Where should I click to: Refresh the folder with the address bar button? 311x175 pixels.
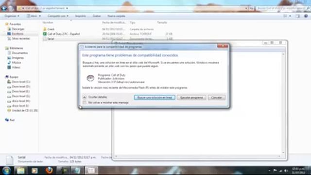(x=251, y=8)
